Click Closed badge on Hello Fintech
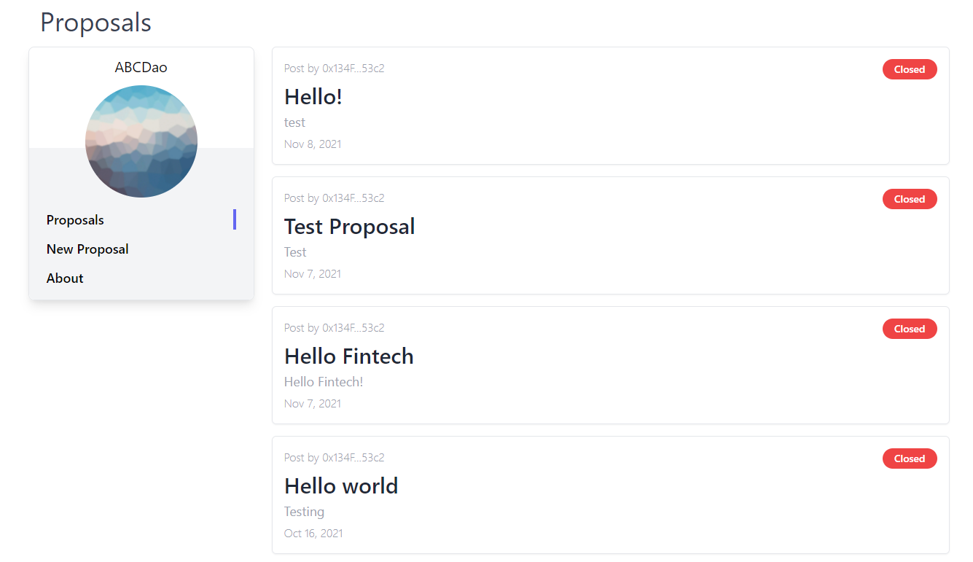The height and width of the screenshot is (562, 973). pyautogui.click(x=910, y=329)
